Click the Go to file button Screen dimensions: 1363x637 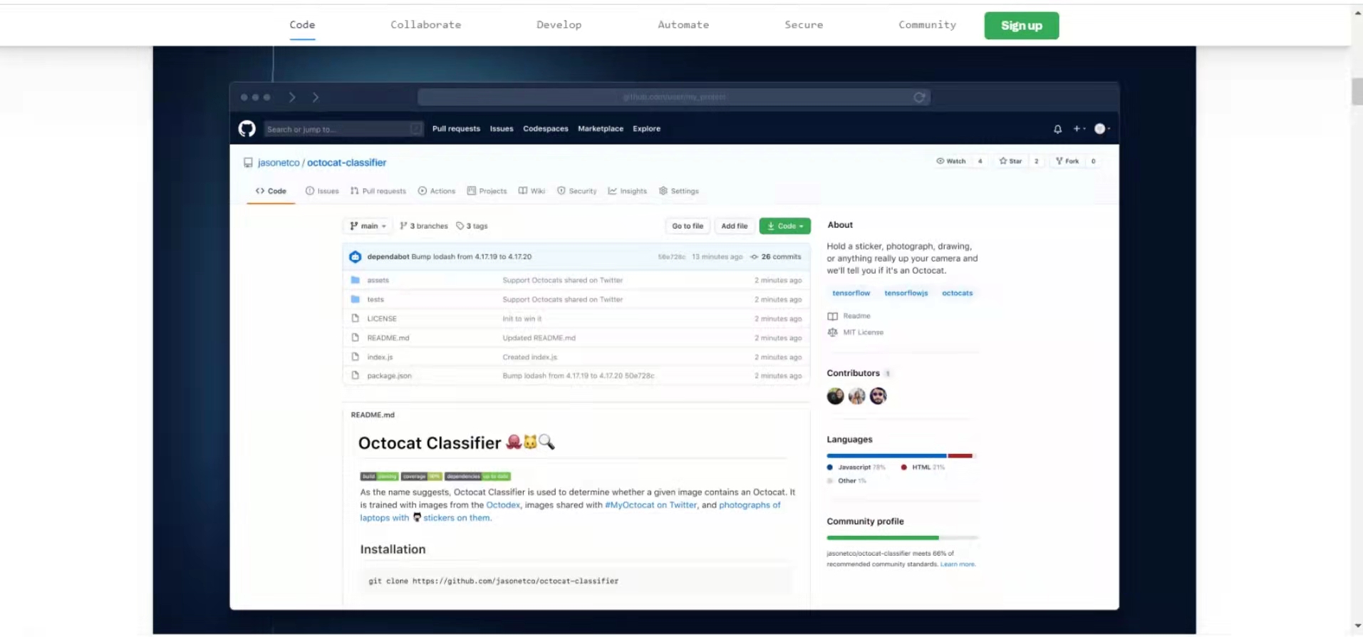click(x=688, y=226)
